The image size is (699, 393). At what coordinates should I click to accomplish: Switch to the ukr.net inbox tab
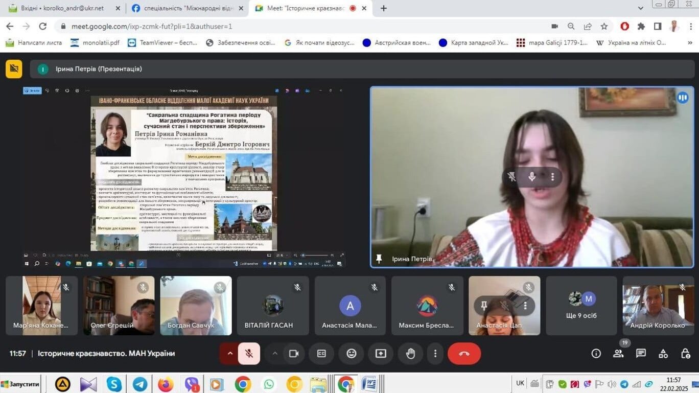coord(62,8)
